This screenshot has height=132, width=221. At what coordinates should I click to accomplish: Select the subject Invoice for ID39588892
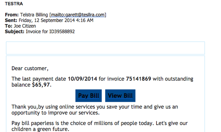pyautogui.click(x=50, y=32)
